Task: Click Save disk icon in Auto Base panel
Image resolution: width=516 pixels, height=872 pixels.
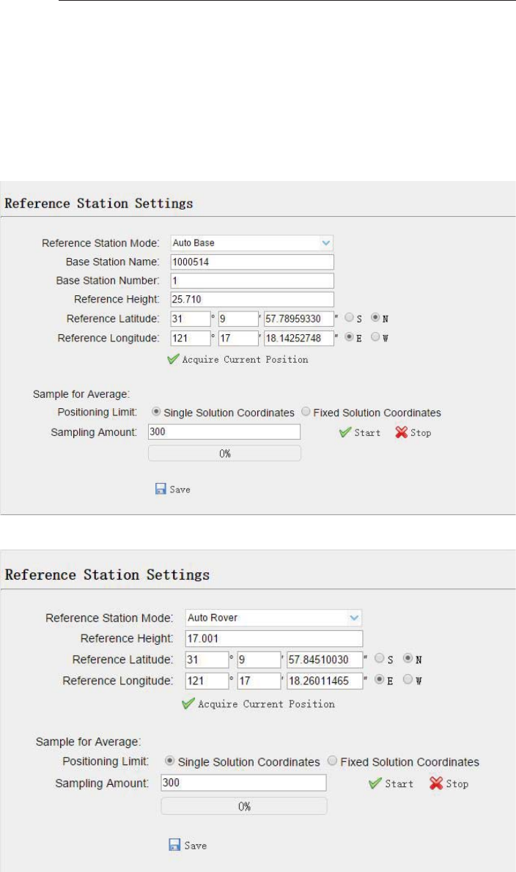Action: [x=160, y=489]
